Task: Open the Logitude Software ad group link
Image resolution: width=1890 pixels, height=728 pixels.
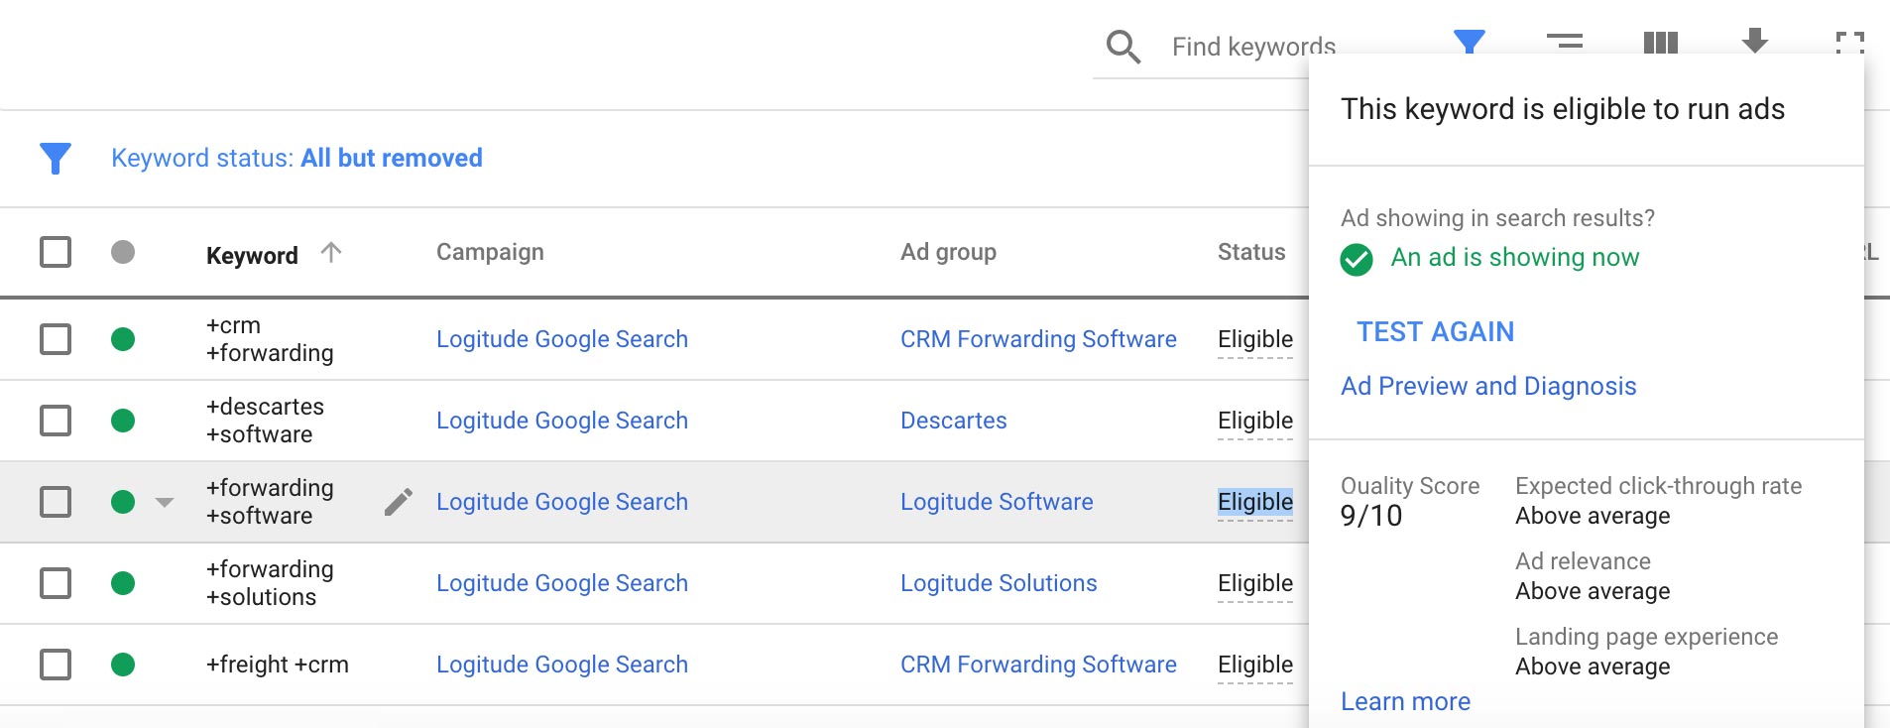Action: coord(997,502)
